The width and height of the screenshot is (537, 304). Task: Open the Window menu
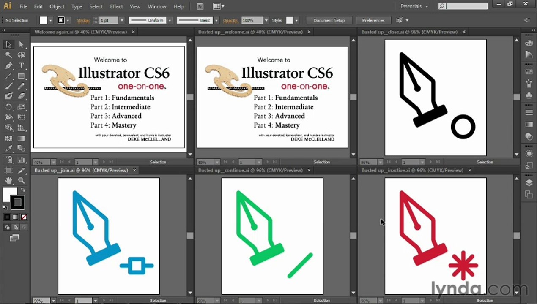(x=157, y=6)
